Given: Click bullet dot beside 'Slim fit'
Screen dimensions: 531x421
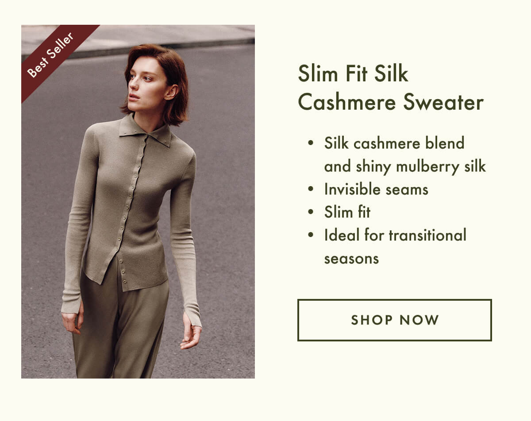Looking at the screenshot, I should (311, 213).
